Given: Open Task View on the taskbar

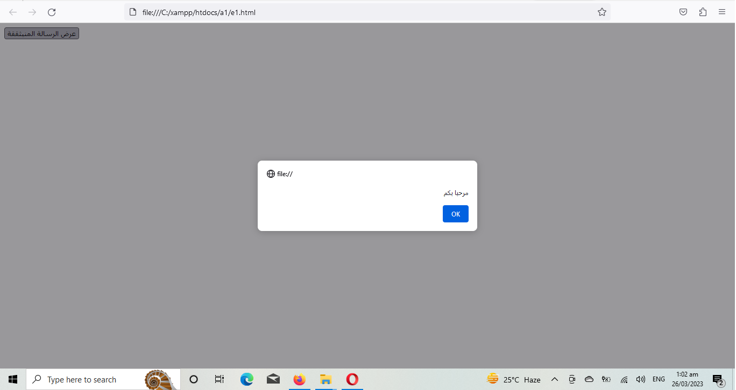Looking at the screenshot, I should click(220, 379).
